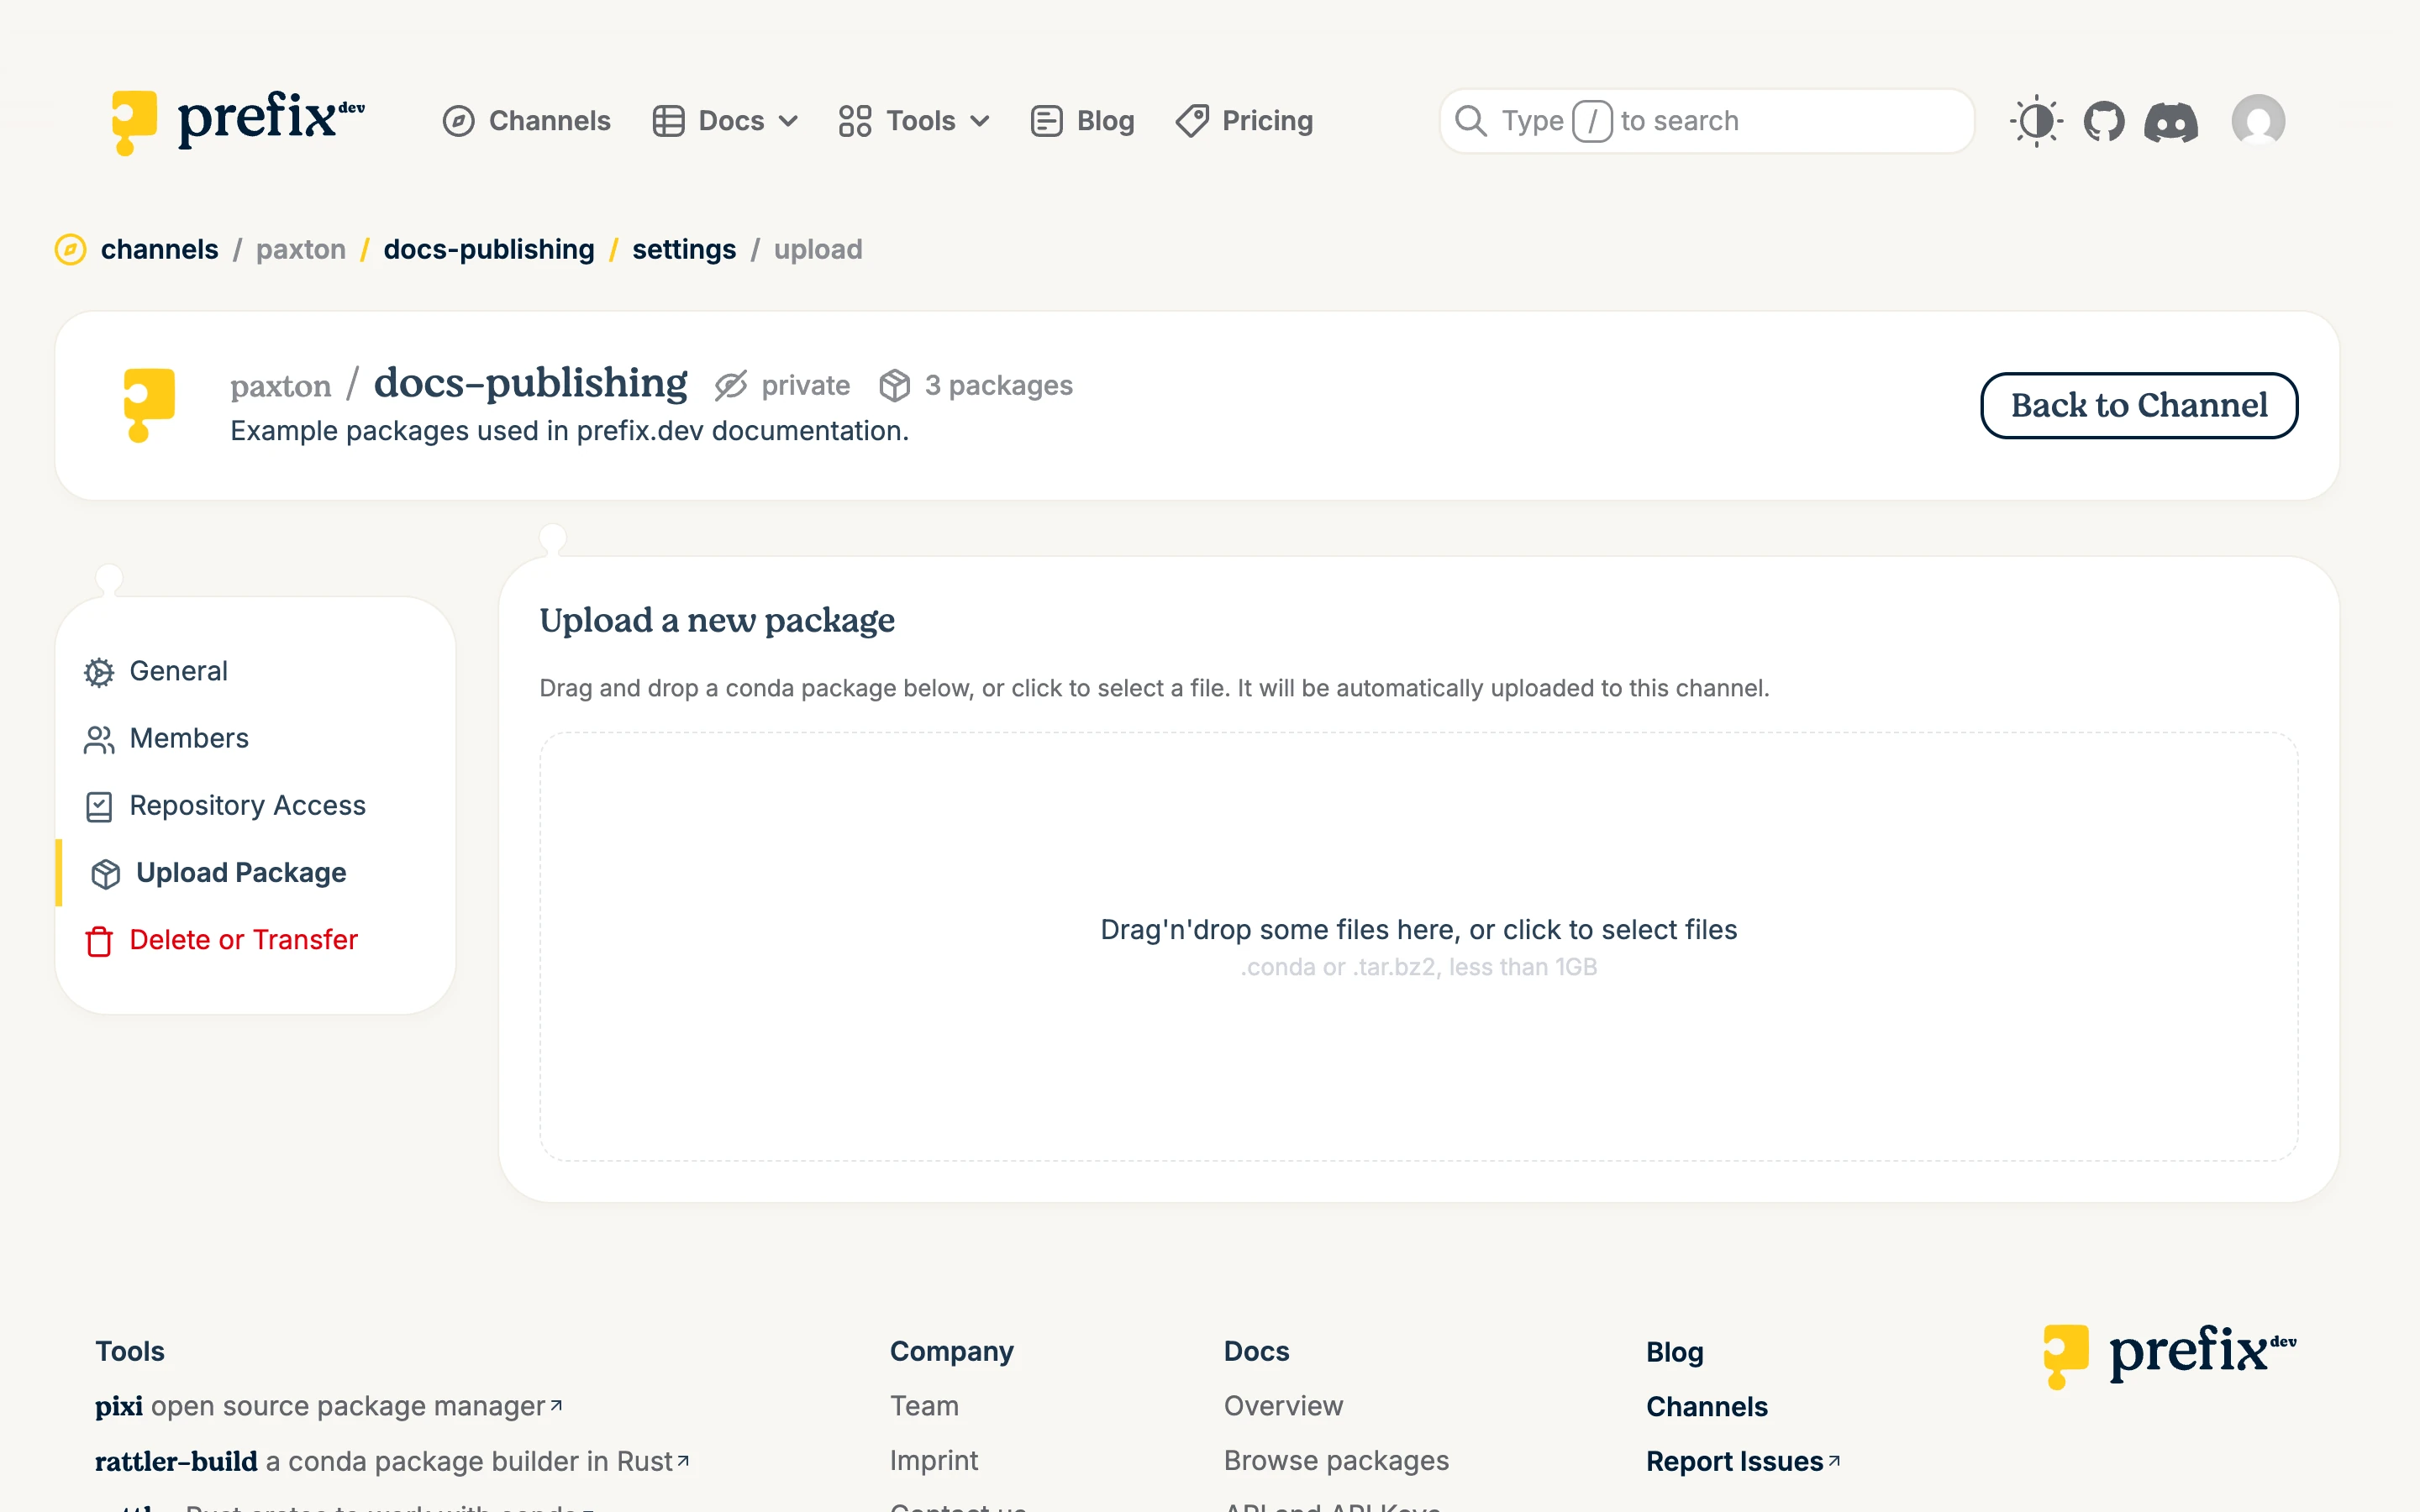Image resolution: width=2420 pixels, height=1512 pixels.
Task: Open Imprint link in footer
Action: 934,1461
